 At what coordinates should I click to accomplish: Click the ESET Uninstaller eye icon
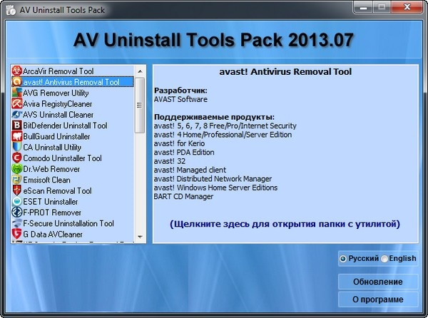(x=16, y=202)
